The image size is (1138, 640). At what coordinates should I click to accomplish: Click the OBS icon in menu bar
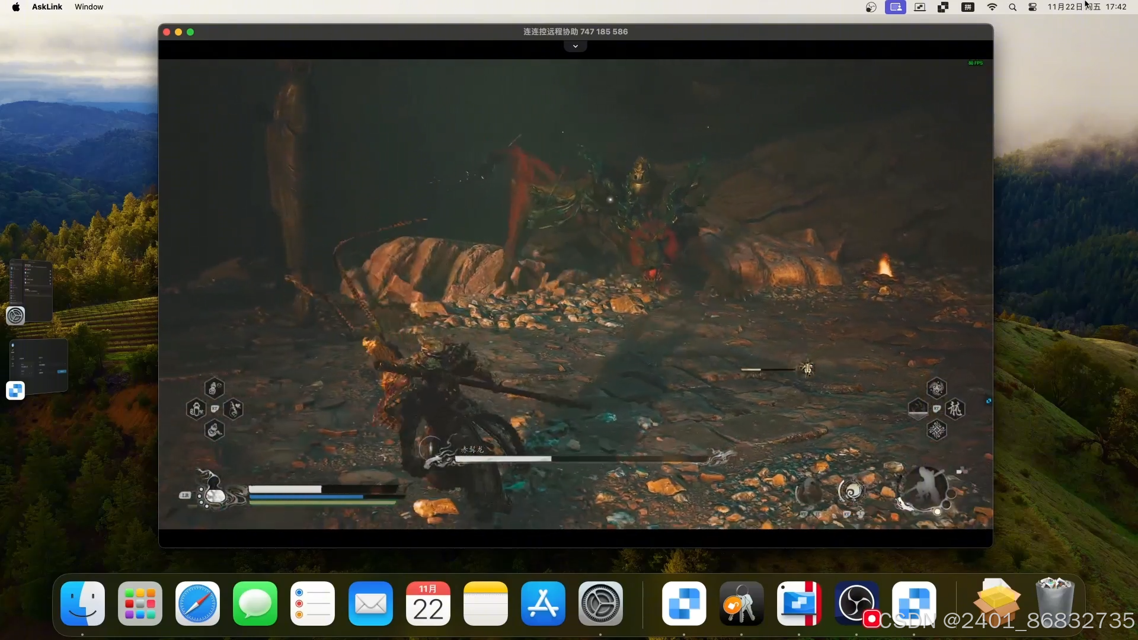click(871, 7)
